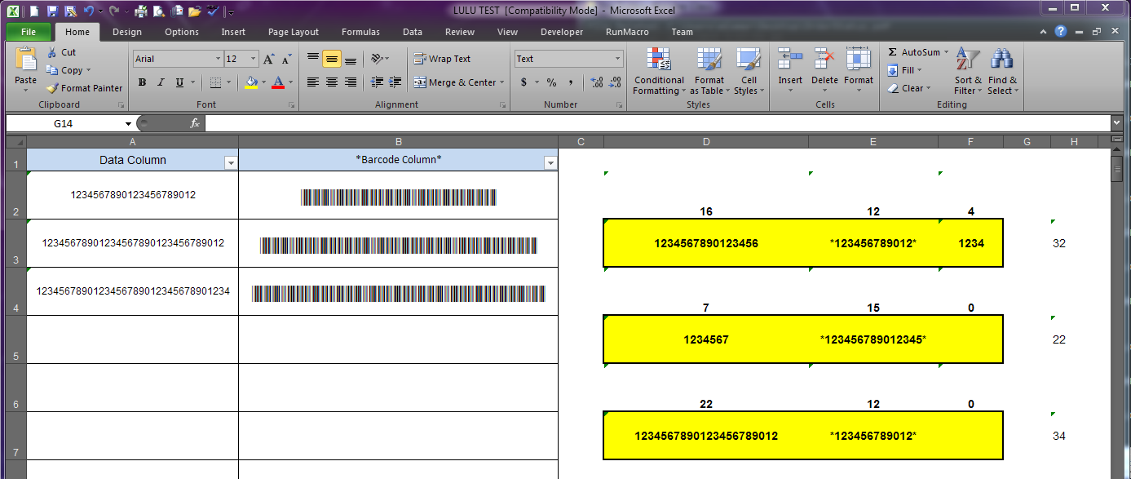Toggle Bold formatting
The width and height of the screenshot is (1131, 479).
[x=142, y=82]
